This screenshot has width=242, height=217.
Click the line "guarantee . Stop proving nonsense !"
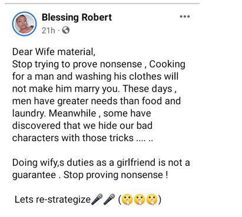click(90, 175)
